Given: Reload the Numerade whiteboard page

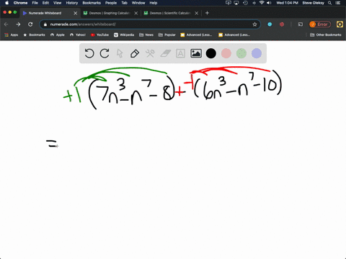Looking at the screenshot, I should (x=30, y=24).
